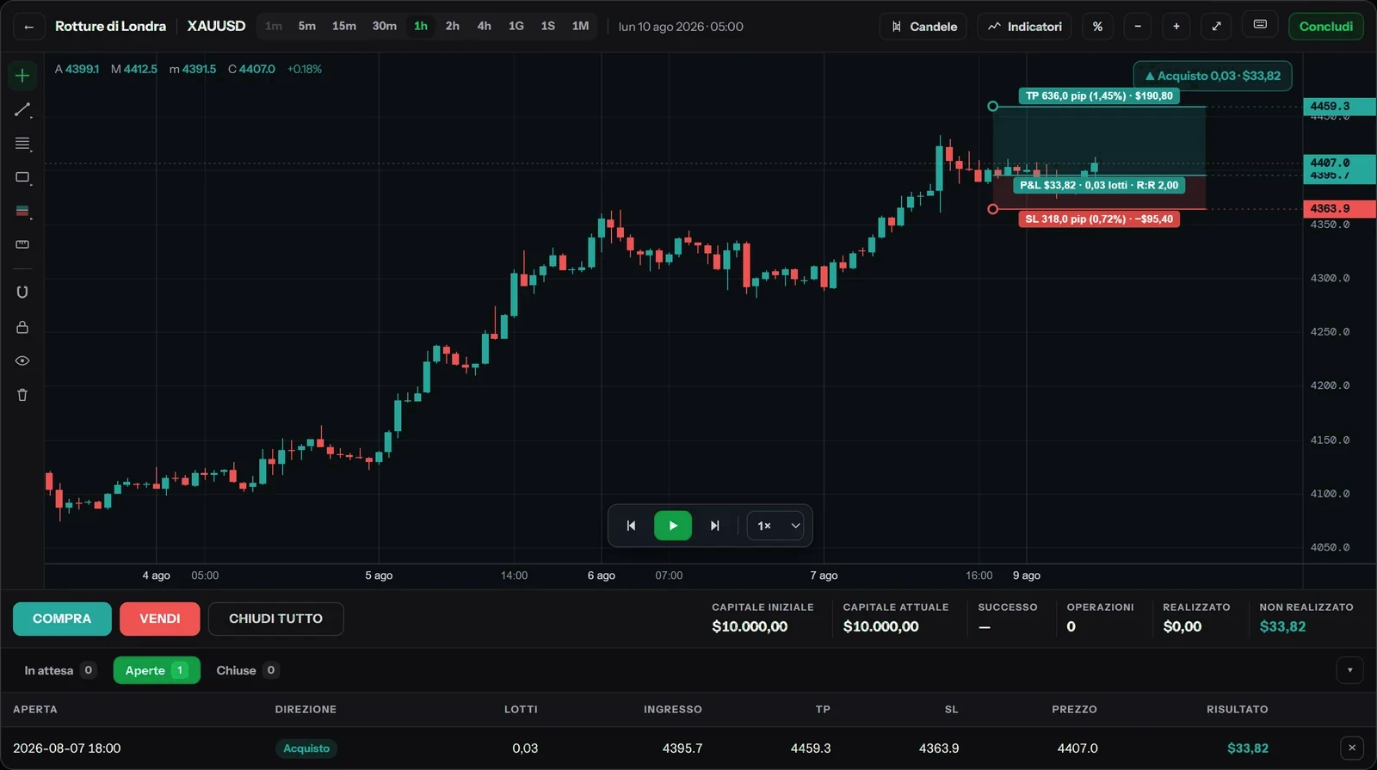The image size is (1377, 770).
Task: Select the horizontal lines (Fibonacci) tool
Action: [x=22, y=144]
